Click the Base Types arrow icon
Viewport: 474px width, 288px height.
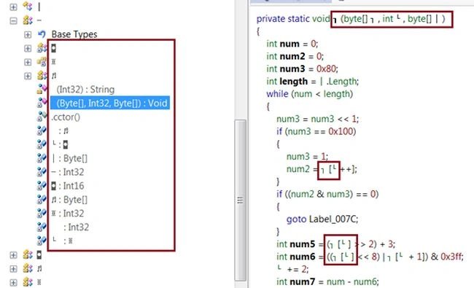(x=42, y=34)
